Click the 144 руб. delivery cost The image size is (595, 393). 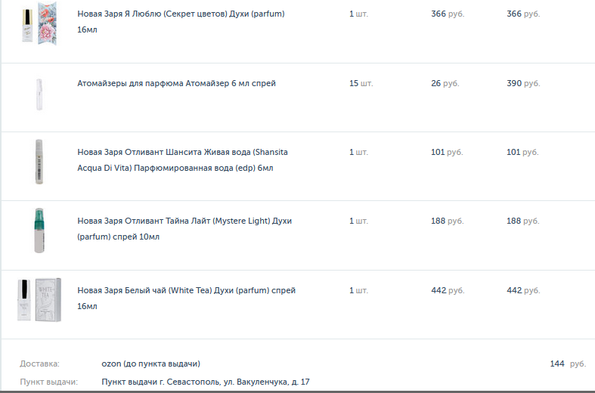coord(568,364)
